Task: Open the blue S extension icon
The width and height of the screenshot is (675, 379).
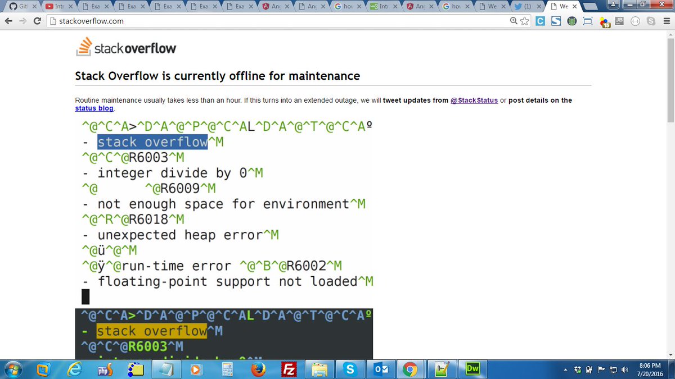Action: (556, 21)
